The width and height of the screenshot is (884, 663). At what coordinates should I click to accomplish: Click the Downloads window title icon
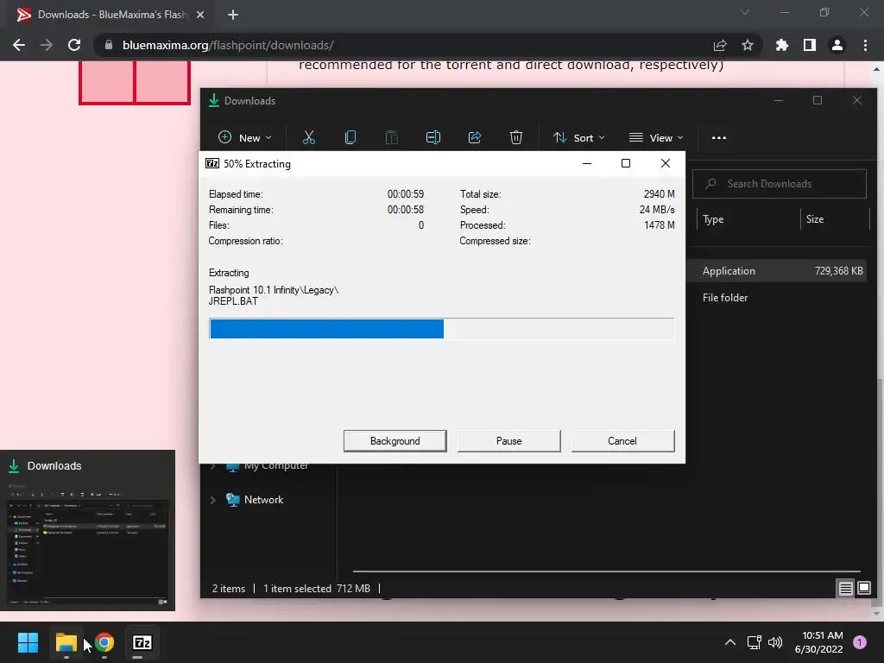coord(214,101)
